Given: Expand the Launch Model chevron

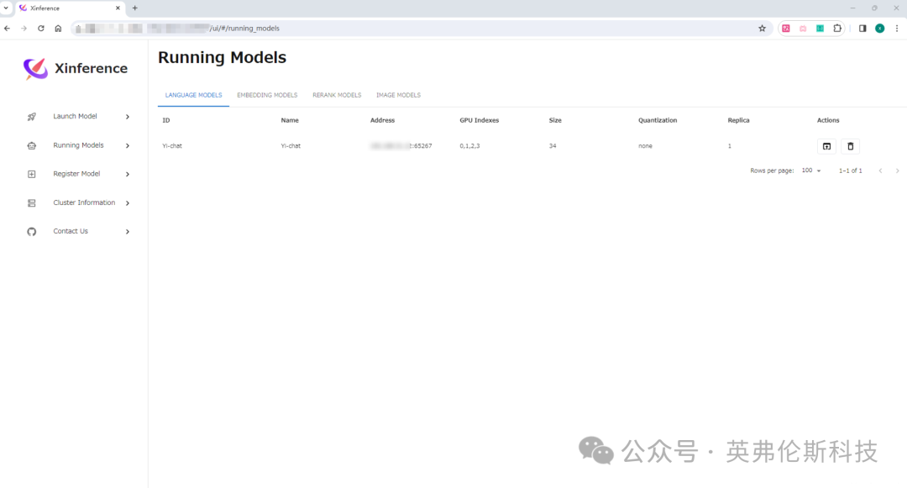Looking at the screenshot, I should tap(128, 117).
